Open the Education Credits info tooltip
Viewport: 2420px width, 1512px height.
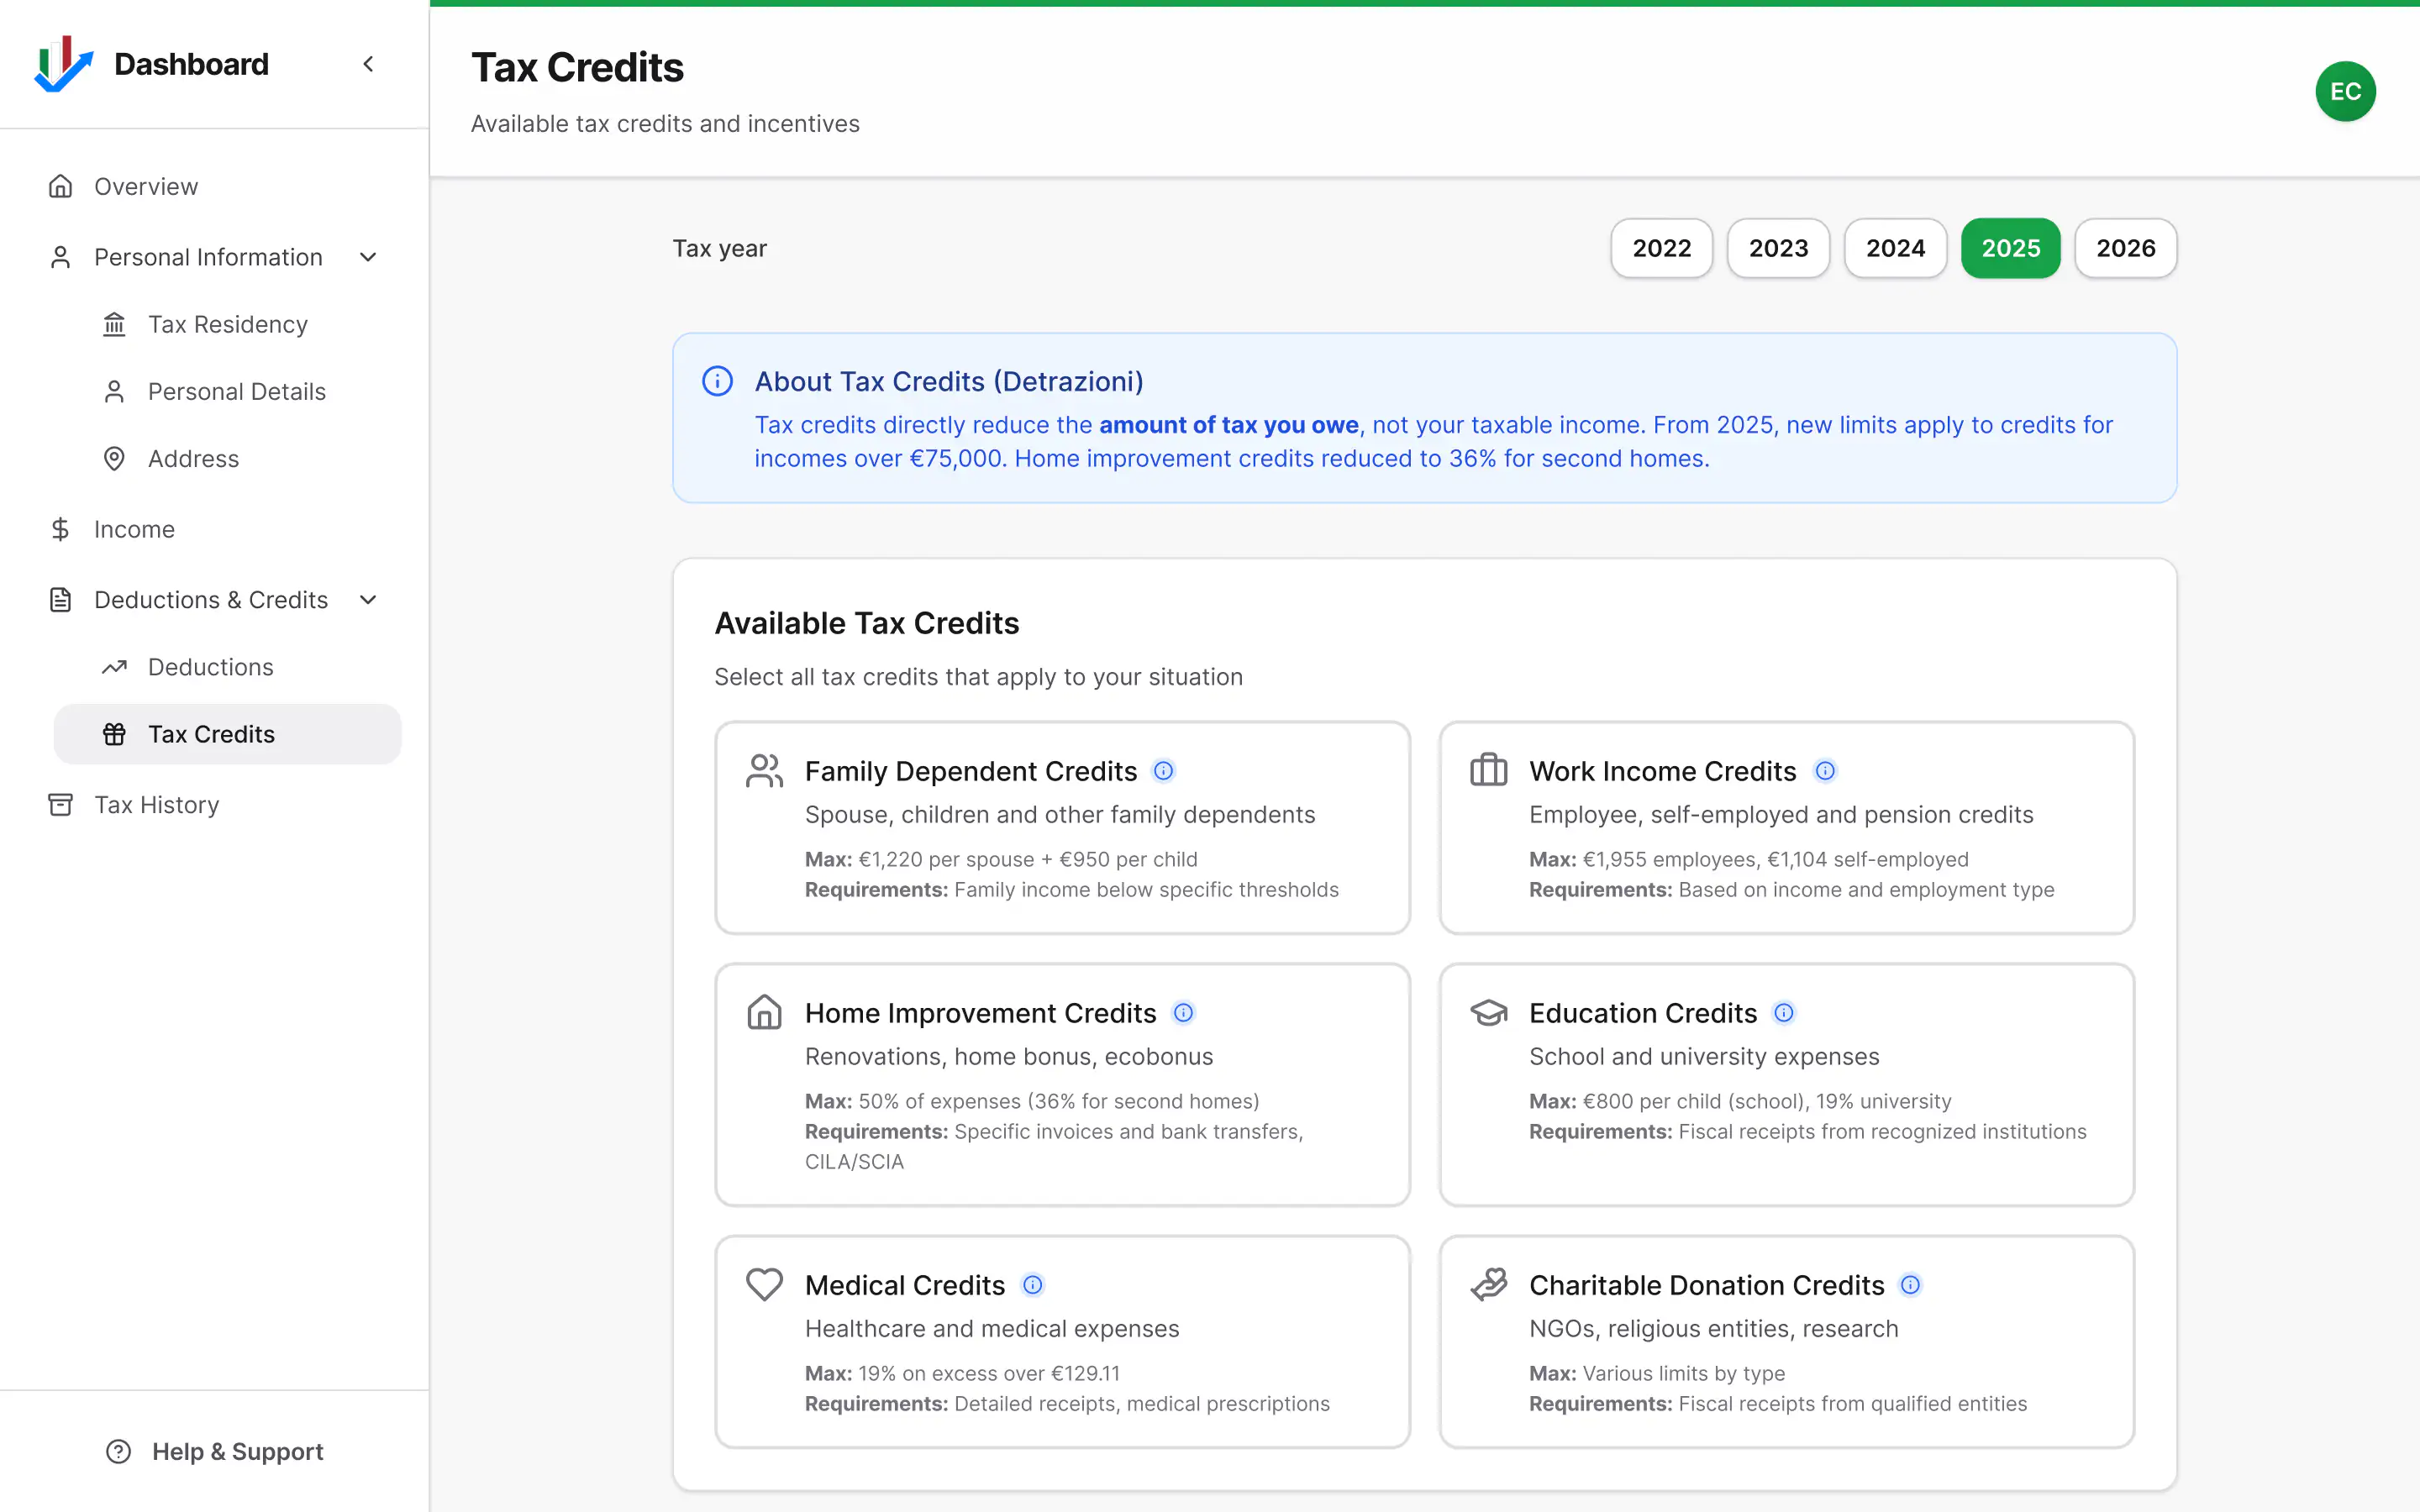(1785, 1012)
